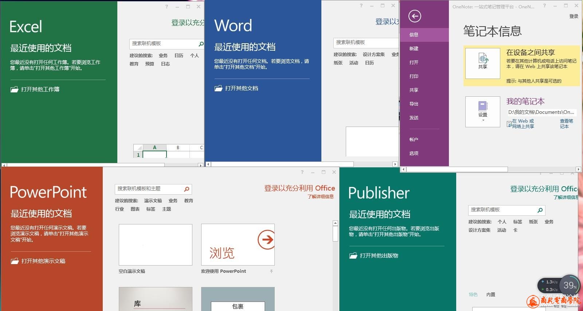
Task: Choose PowerPoint suggested search Themes
Action: click(167, 209)
